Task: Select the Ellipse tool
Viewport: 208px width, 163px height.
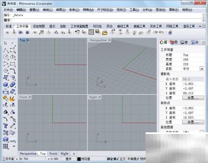Action: [12, 57]
